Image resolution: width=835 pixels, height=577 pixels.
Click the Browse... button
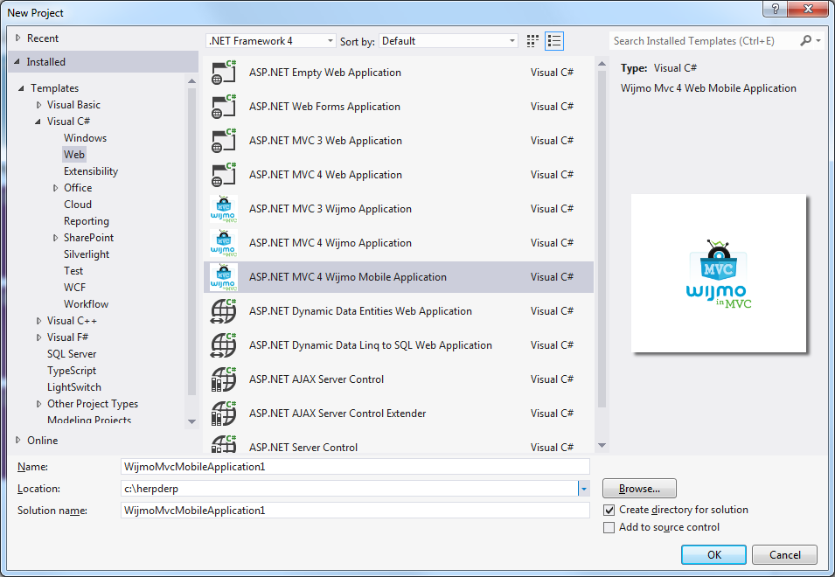(639, 488)
